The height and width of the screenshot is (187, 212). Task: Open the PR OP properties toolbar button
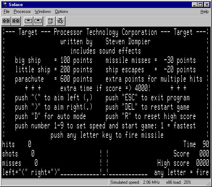pyautogui.click(x=51, y=21)
